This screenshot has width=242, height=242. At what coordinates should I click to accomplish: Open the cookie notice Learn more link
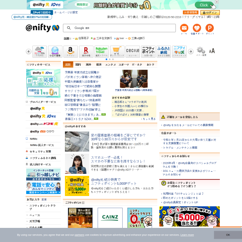pos(187,235)
